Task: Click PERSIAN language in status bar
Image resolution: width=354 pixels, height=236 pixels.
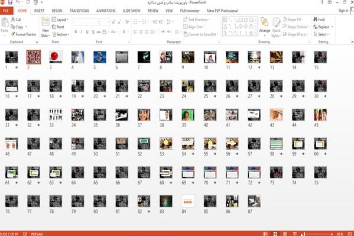Action: click(37, 234)
